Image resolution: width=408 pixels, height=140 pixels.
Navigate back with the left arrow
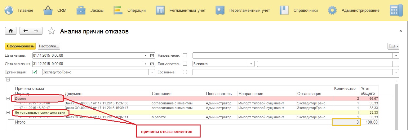coord(25,31)
